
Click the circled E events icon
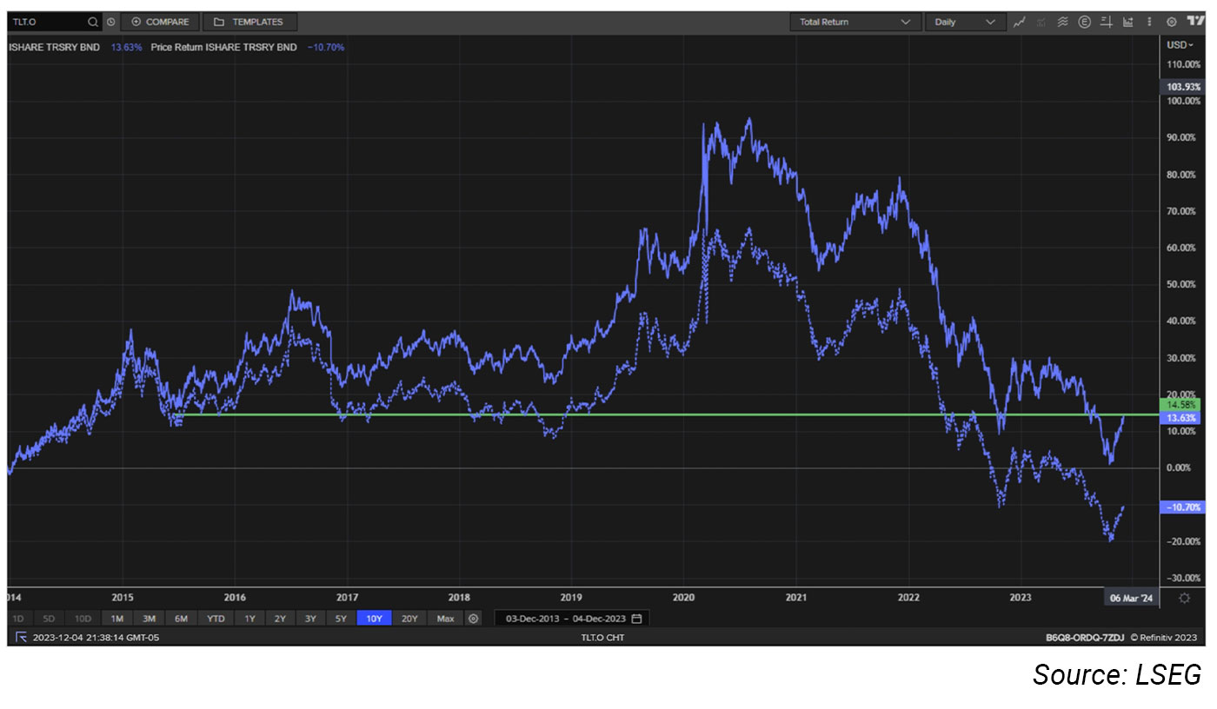pos(1084,22)
